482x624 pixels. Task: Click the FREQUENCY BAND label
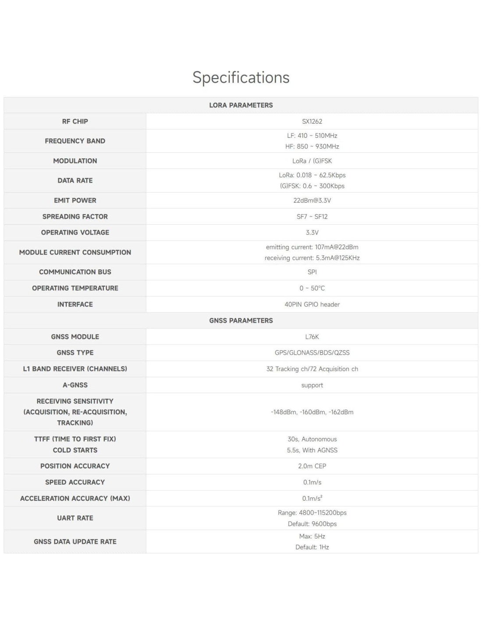coord(75,141)
